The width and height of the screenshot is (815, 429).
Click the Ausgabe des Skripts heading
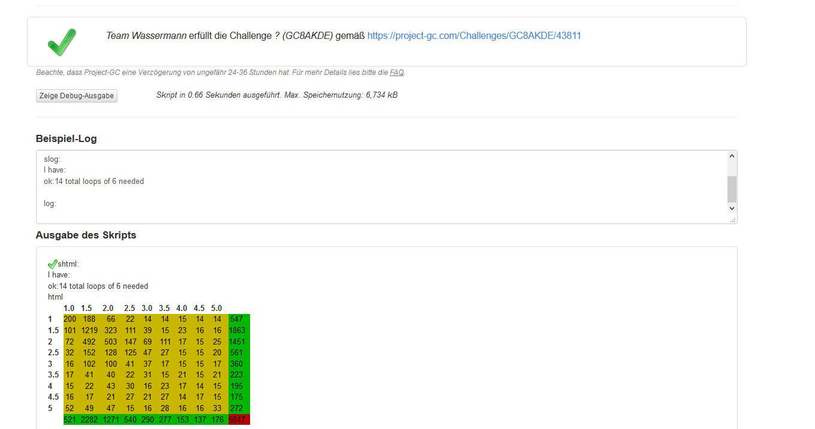pos(86,235)
